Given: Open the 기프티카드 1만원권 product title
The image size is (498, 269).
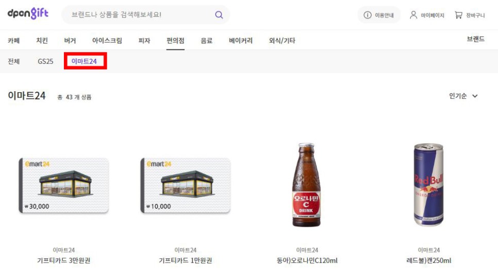Looking at the screenshot, I should click(x=186, y=260).
